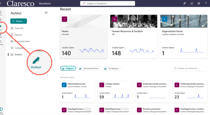The width and height of the screenshot is (210, 115).
Task: Go to Analyse in the side menu
Action: (18, 54)
